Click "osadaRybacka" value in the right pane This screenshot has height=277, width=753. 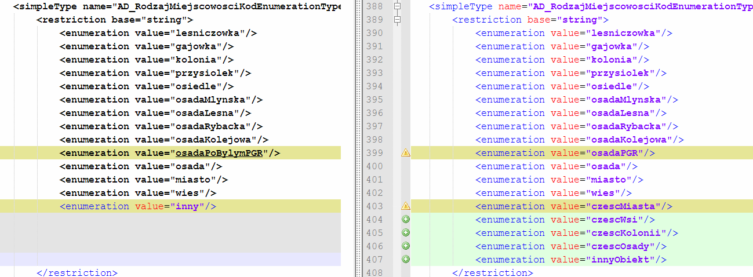coord(625,126)
